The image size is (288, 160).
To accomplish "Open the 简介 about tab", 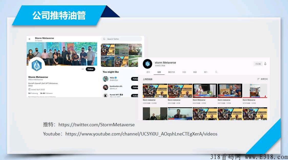I will click(x=206, y=72).
